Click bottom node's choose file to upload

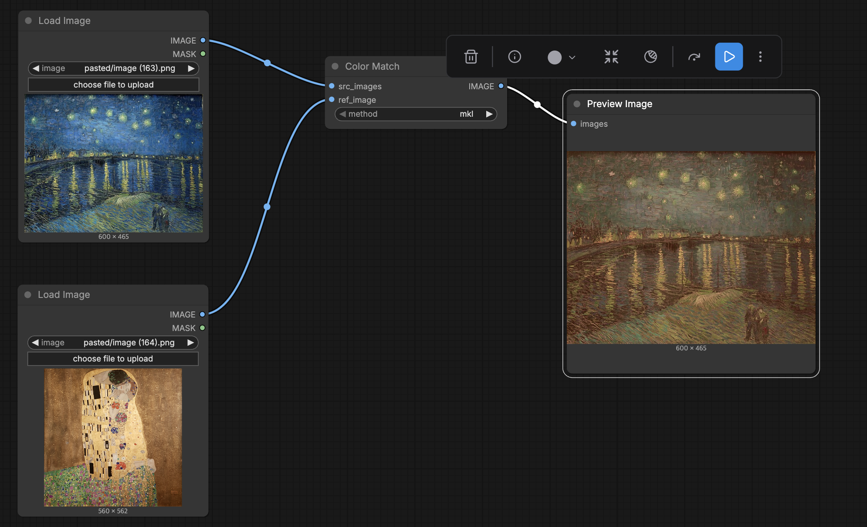click(x=113, y=358)
